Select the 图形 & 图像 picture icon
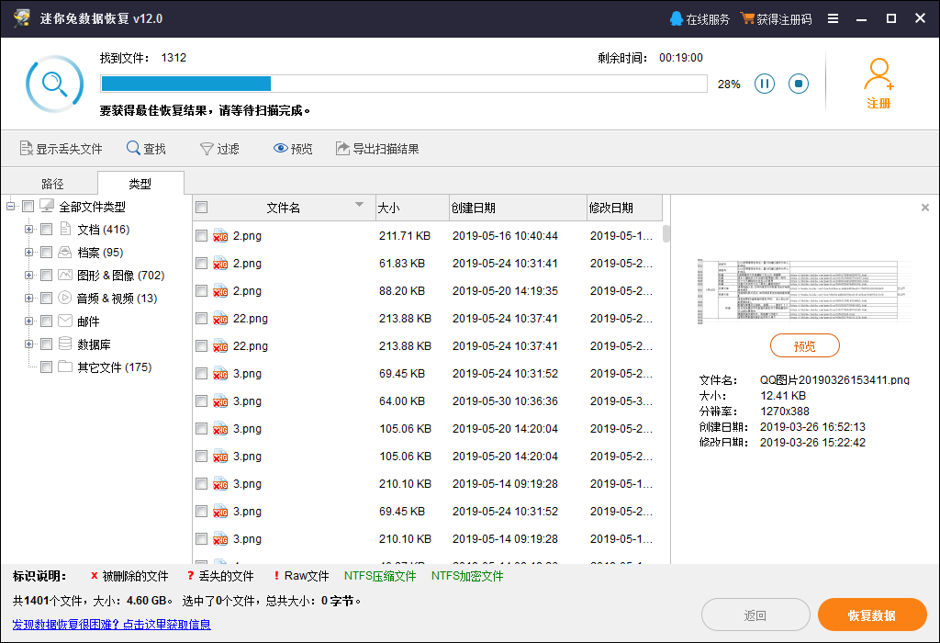Screen dimensions: 940x643 (65, 275)
